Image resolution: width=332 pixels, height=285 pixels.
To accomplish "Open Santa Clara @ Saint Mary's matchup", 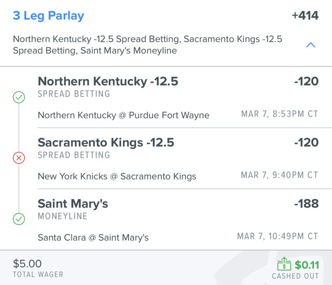I will pos(93,237).
